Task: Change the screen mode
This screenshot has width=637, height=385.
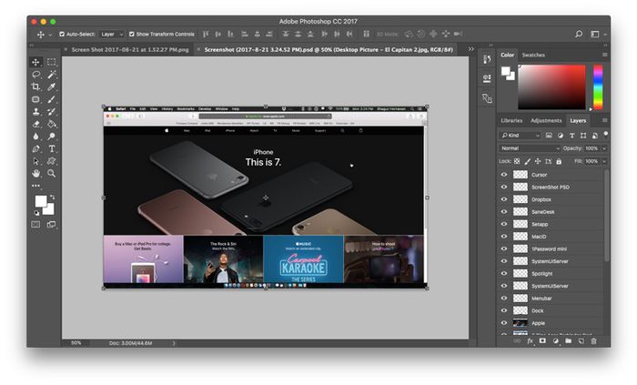Action: click(51, 224)
